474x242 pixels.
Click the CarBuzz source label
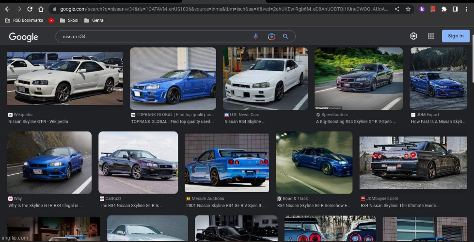pos(113,198)
